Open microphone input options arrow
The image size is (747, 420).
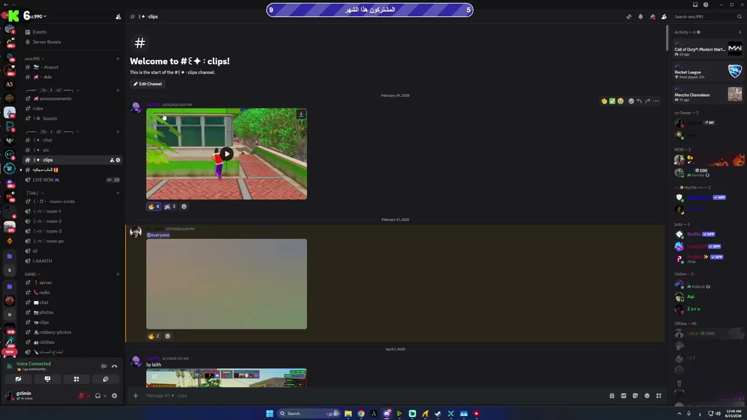tap(88, 395)
